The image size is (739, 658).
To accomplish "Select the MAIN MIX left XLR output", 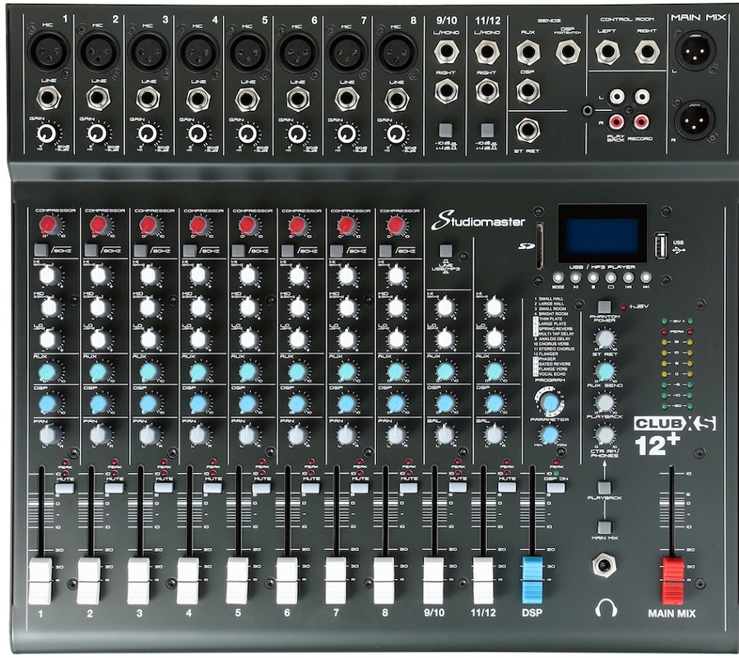I will tap(695, 50).
